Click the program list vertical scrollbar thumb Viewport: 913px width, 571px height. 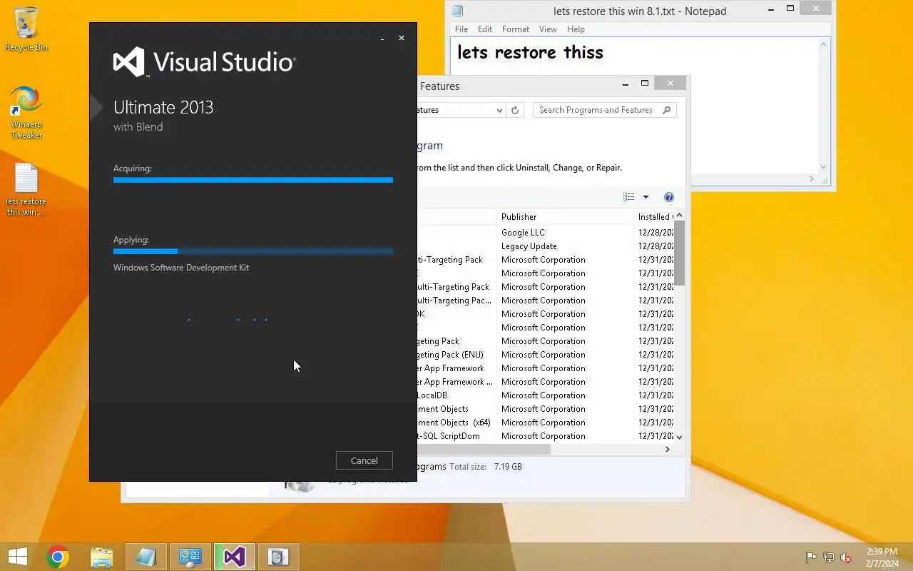click(679, 253)
